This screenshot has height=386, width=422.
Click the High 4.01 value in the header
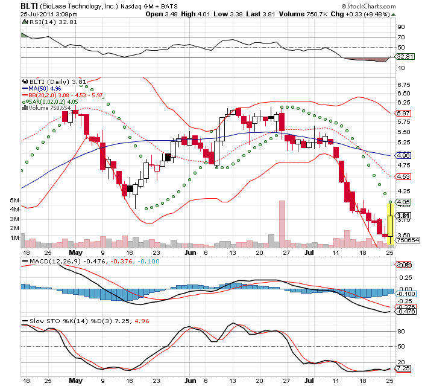(x=195, y=14)
